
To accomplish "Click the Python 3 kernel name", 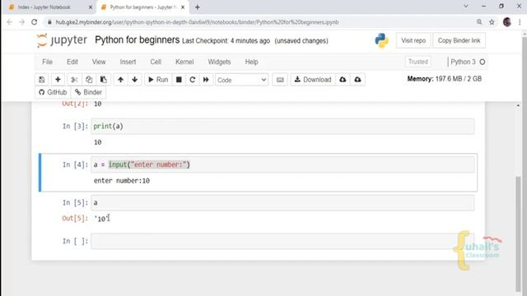I will click(x=463, y=62).
